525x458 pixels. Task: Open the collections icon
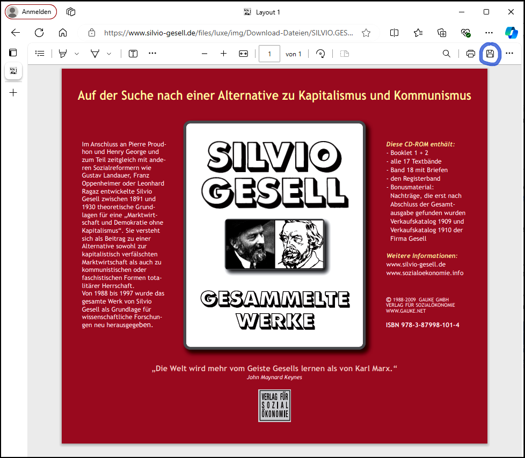[x=442, y=33]
